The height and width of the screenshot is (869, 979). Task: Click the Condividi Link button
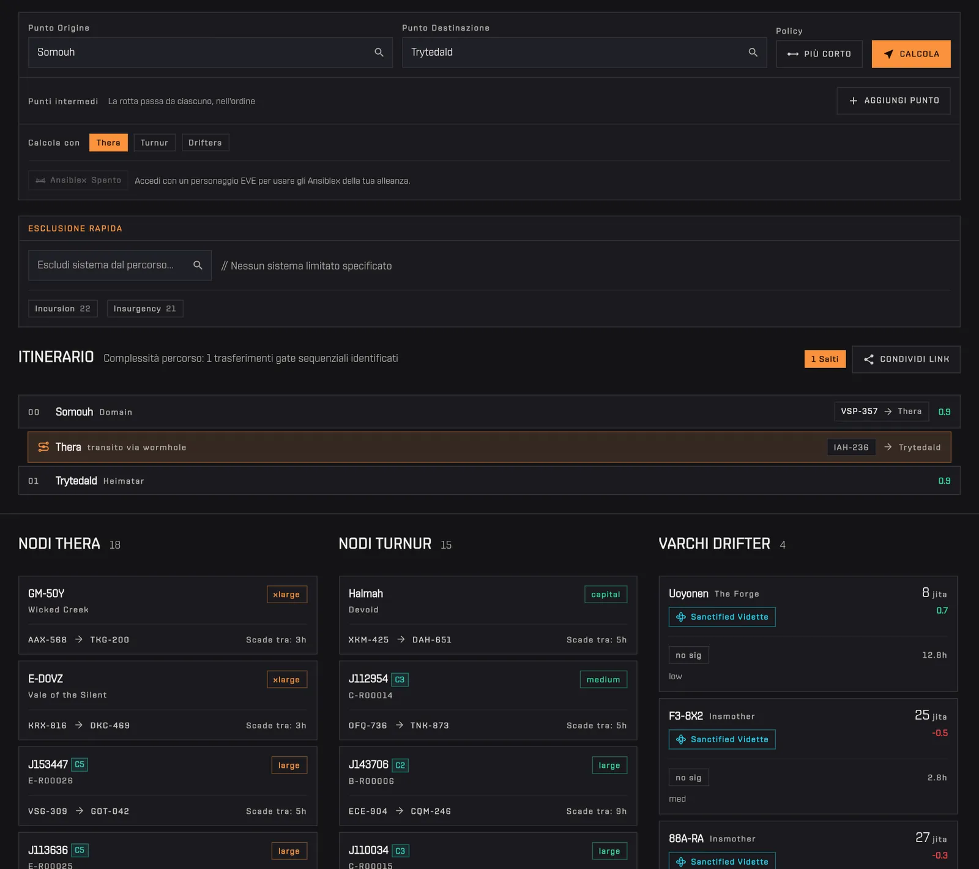906,359
